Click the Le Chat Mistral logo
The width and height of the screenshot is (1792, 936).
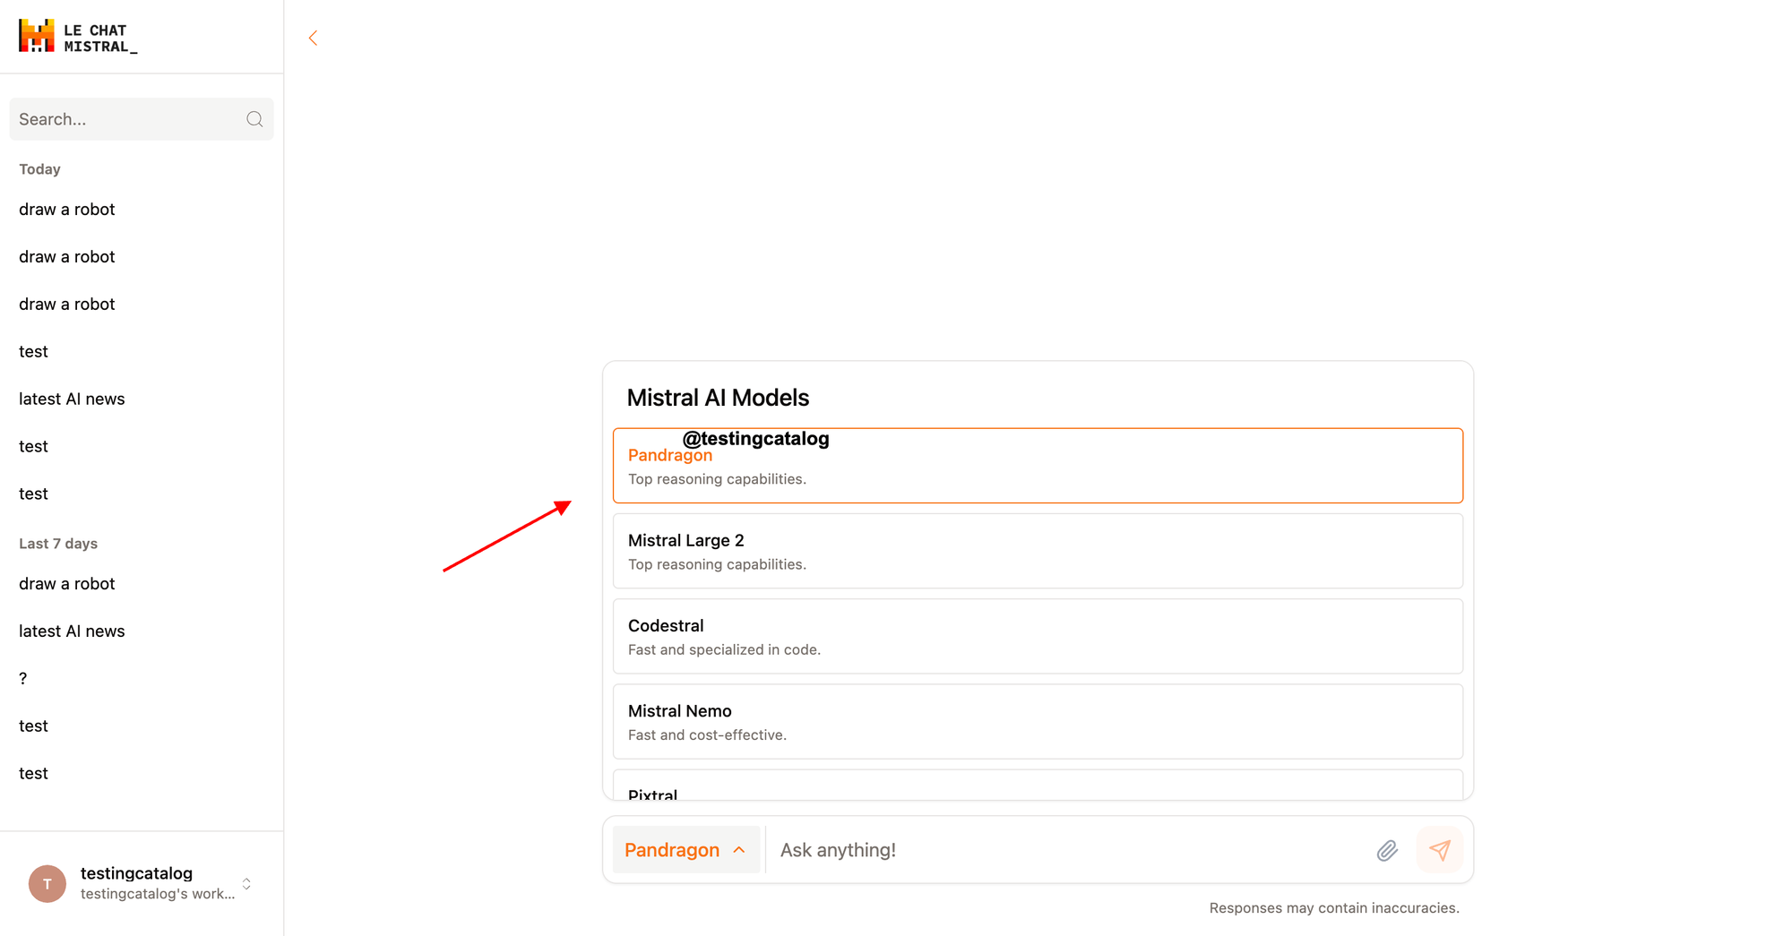[x=78, y=37]
